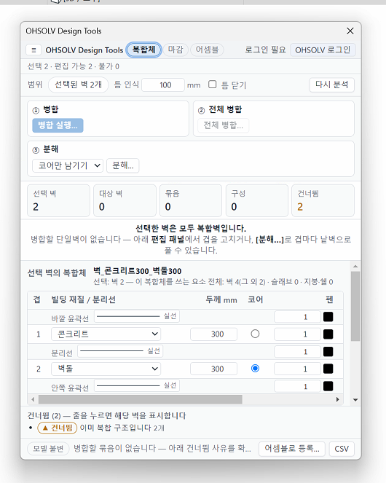This screenshot has width=386, height=483.
Task: Click skipped row 이미 복합 구조입니다 2개
Action: (x=122, y=428)
